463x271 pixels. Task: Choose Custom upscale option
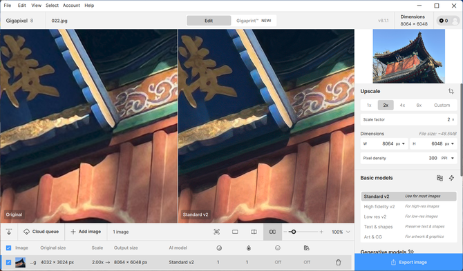442,106
